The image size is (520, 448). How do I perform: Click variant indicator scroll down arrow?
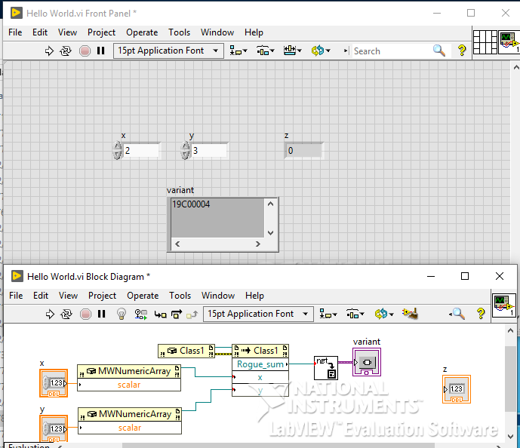tap(271, 232)
